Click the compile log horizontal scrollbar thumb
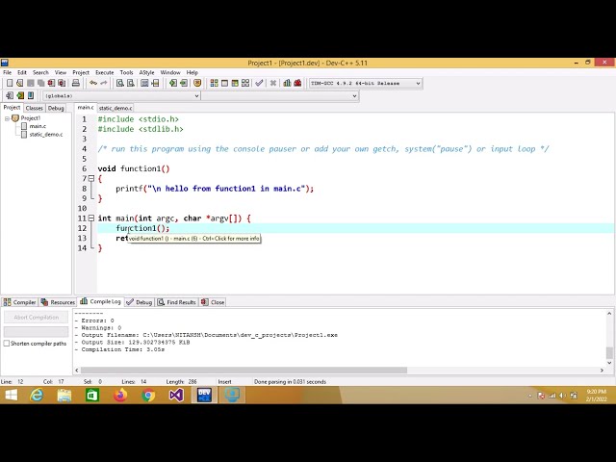616x462 pixels. (244, 370)
